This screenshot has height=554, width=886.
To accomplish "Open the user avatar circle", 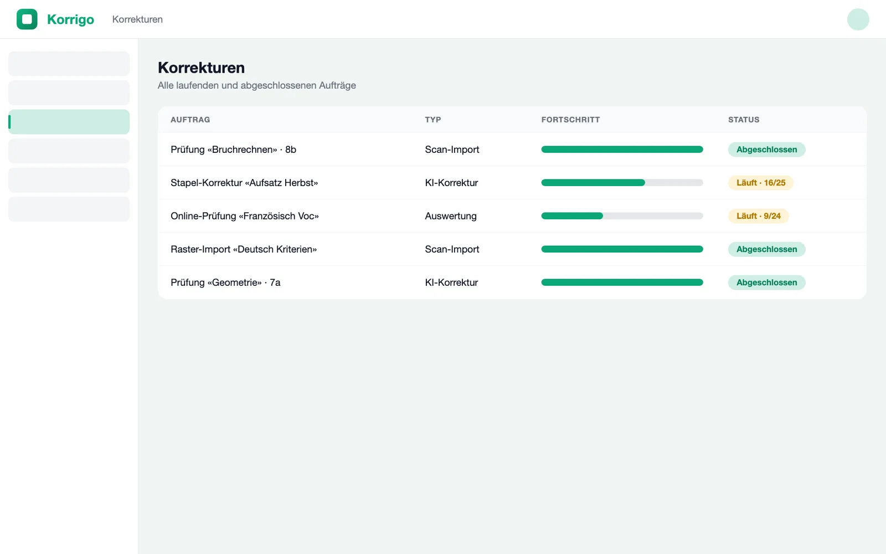I will [x=858, y=19].
